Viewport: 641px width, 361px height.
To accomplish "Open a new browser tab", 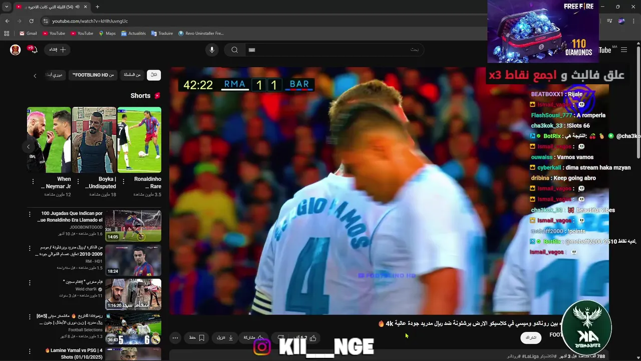I will click(x=97, y=7).
